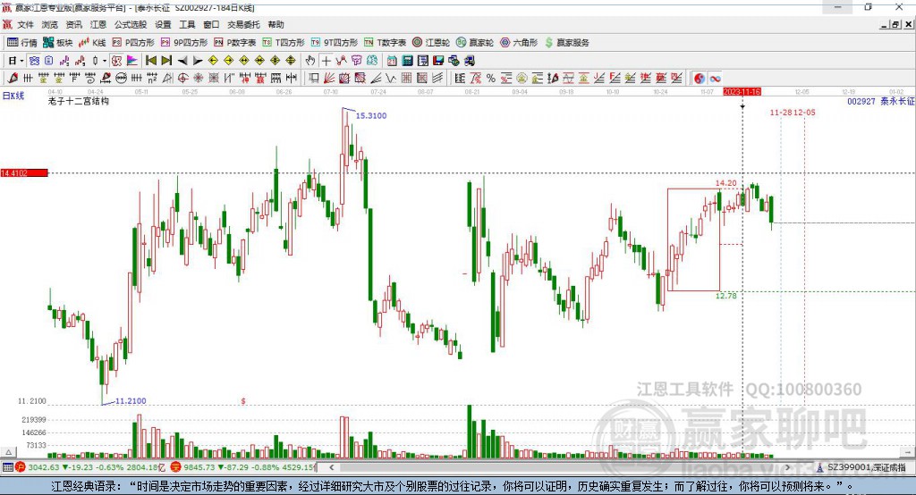916x495 pixels.
Task: Open the 六角形 hexagon chart
Action: pos(519,43)
